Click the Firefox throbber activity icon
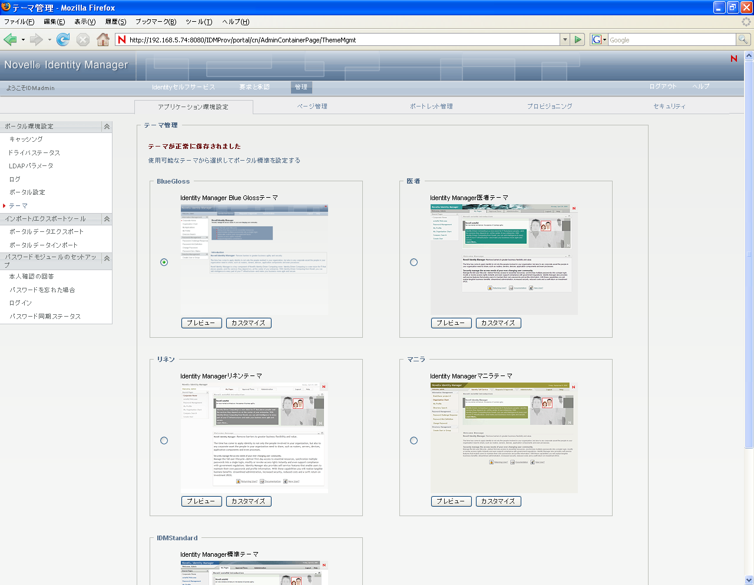This screenshot has width=754, height=585. 746,22
